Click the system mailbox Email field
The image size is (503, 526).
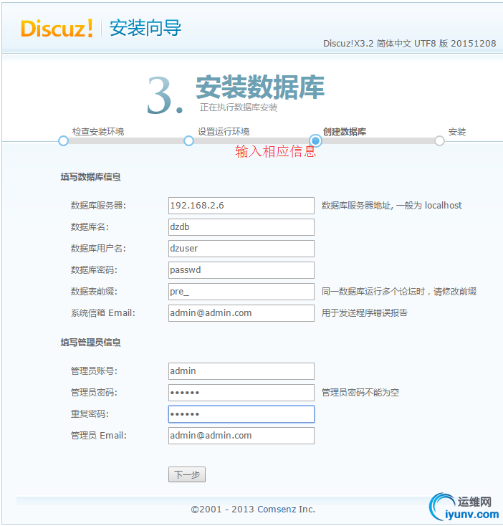pyautogui.click(x=241, y=313)
